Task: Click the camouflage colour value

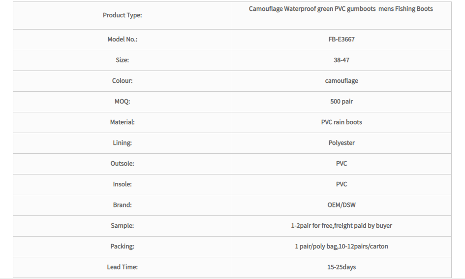Action: 341,81
